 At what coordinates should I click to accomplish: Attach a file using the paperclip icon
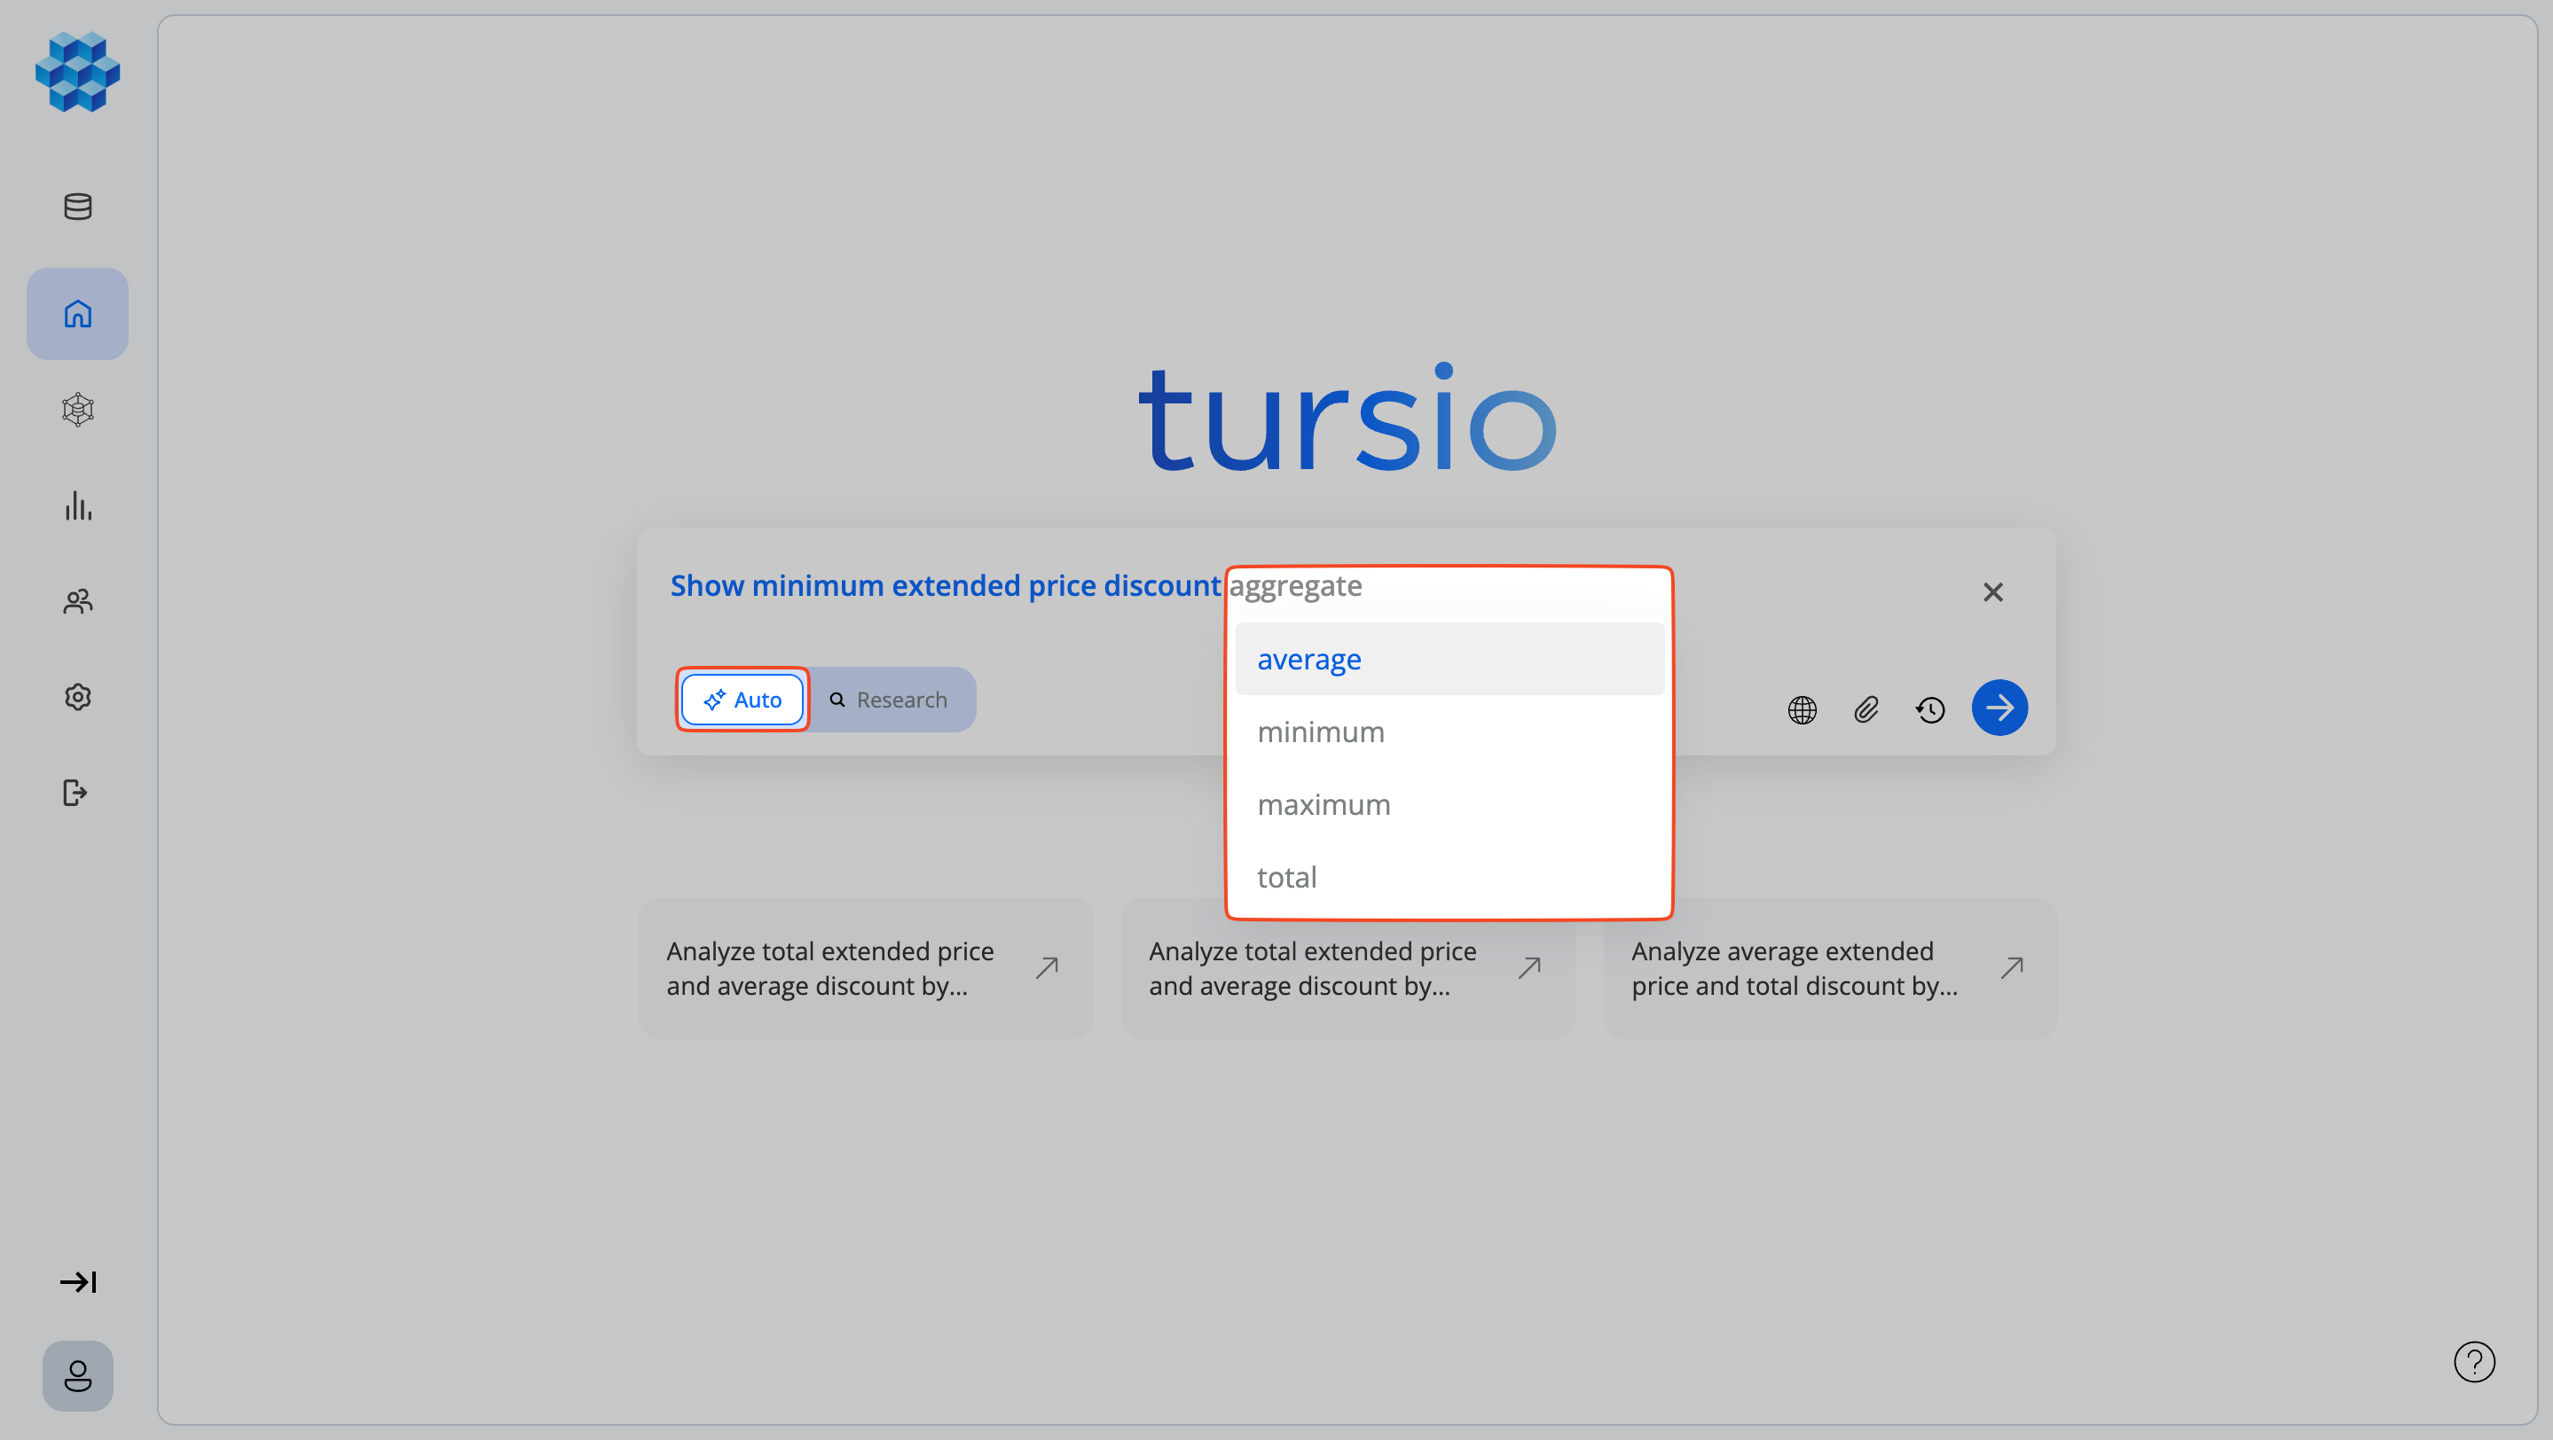pyautogui.click(x=1866, y=709)
